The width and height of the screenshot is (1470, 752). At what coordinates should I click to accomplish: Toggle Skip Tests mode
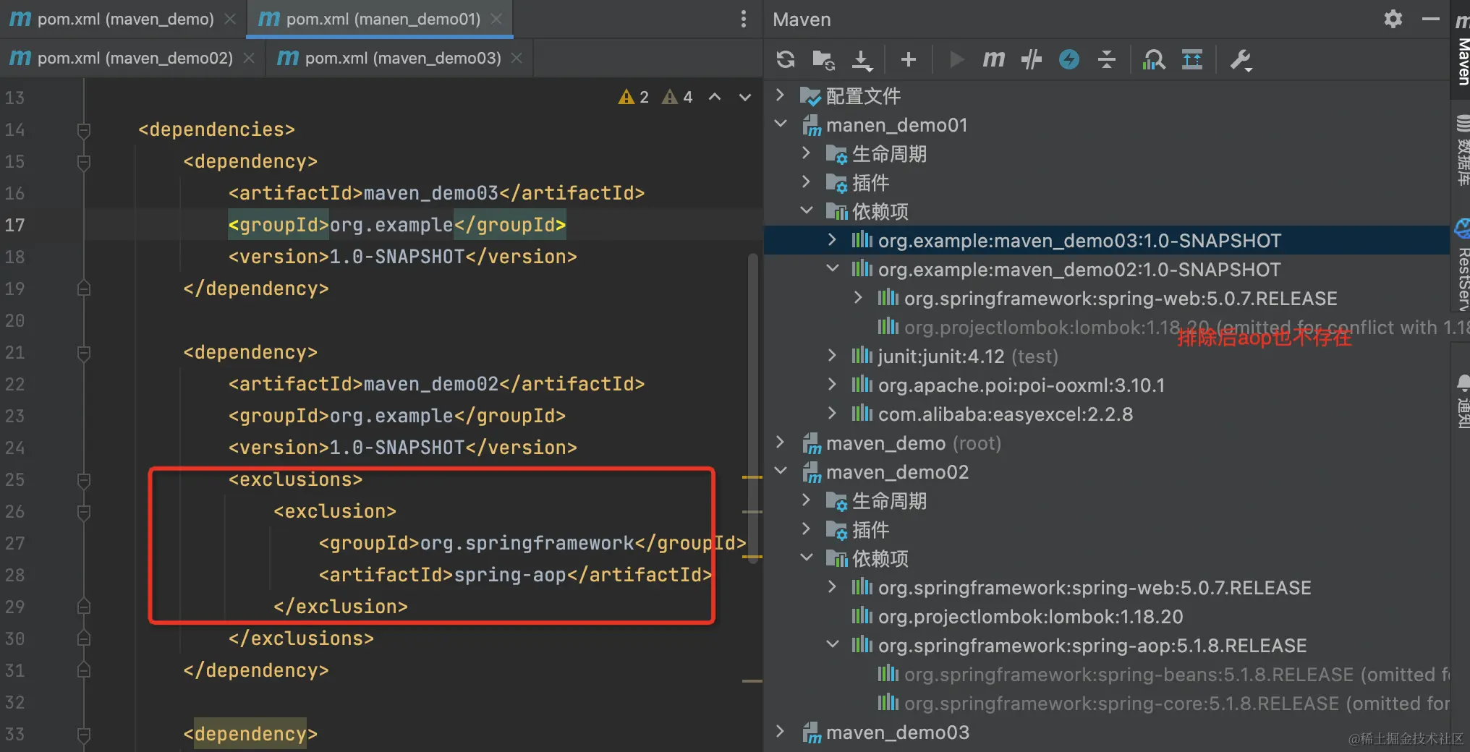click(x=1032, y=59)
